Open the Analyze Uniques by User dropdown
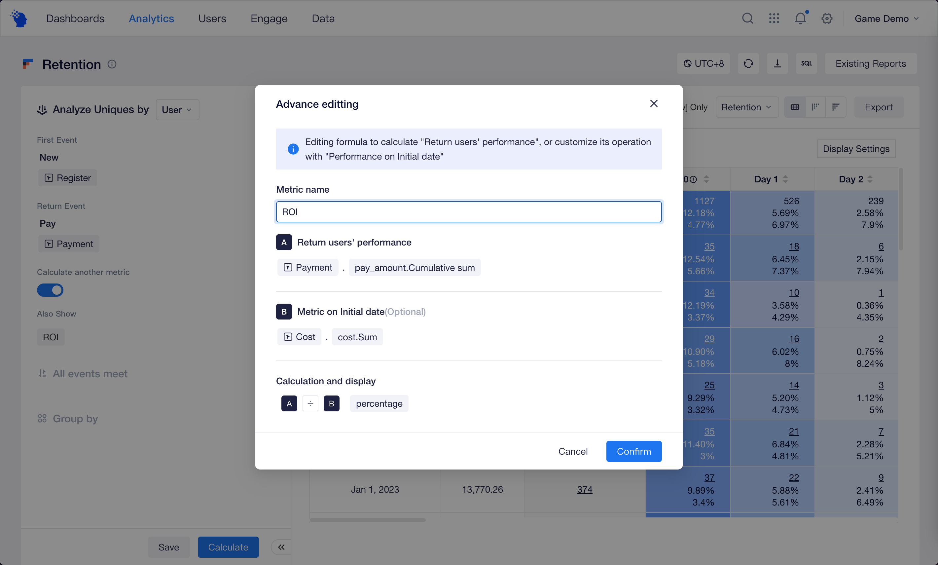 tap(177, 110)
